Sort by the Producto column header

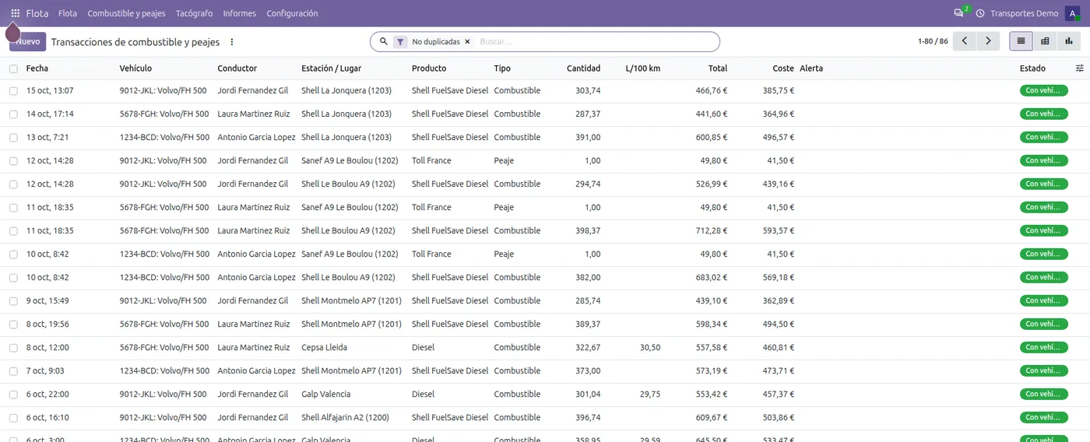429,68
